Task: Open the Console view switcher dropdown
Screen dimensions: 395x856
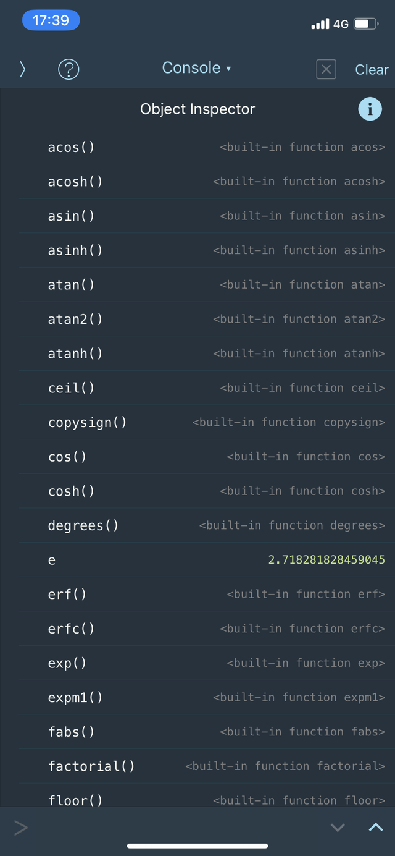Action: coord(197,68)
